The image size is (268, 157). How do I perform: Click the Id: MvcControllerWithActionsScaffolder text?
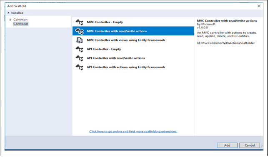226,43
